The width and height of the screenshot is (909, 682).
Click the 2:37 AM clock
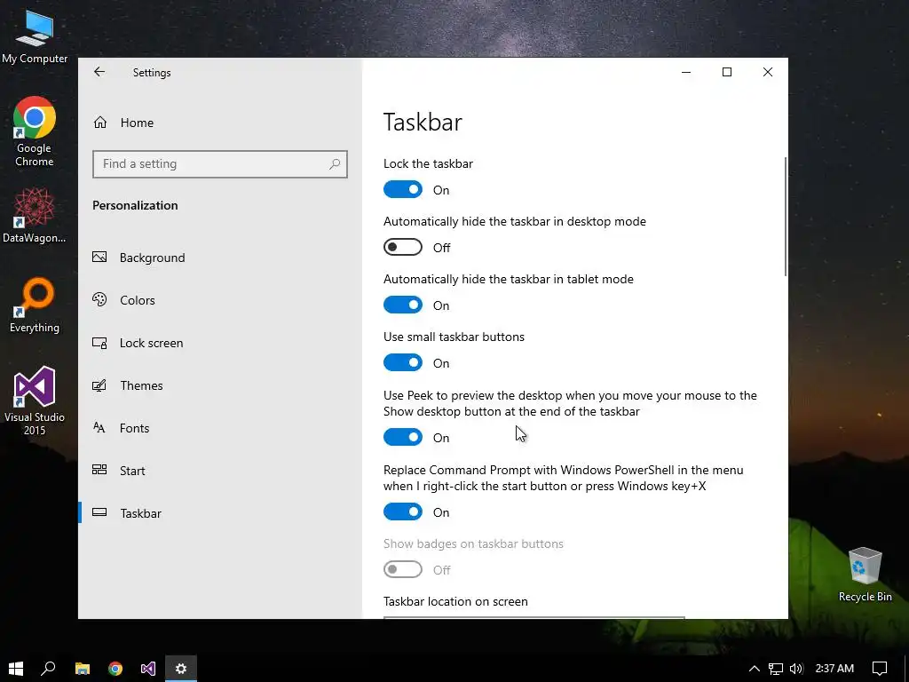coord(834,669)
